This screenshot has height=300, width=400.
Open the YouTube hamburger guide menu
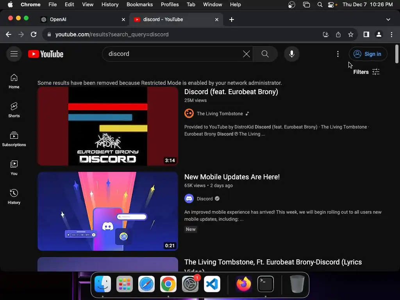(x=14, y=54)
